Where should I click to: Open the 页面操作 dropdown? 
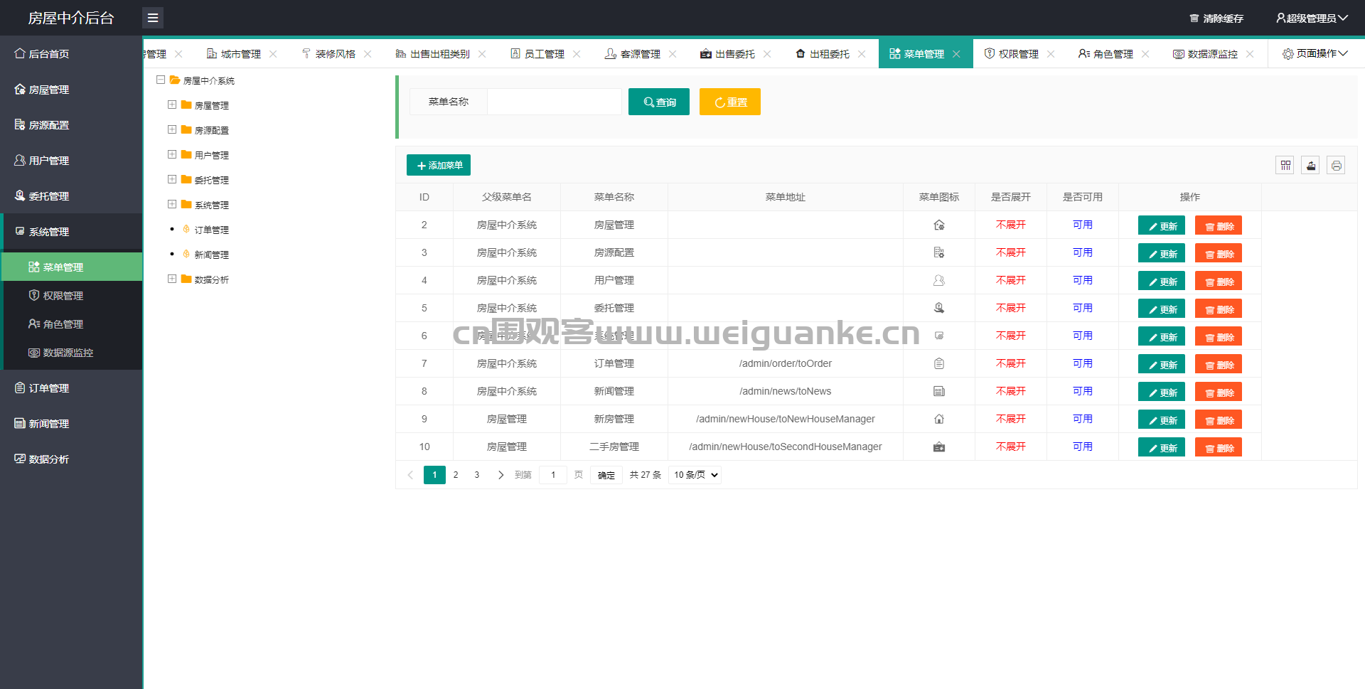coord(1315,53)
